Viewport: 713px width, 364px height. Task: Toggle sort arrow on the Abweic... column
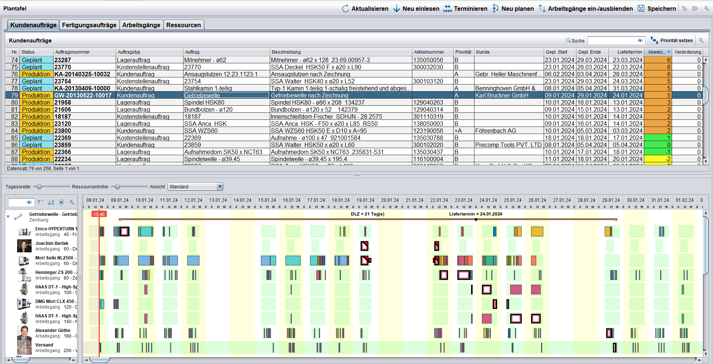coord(669,52)
